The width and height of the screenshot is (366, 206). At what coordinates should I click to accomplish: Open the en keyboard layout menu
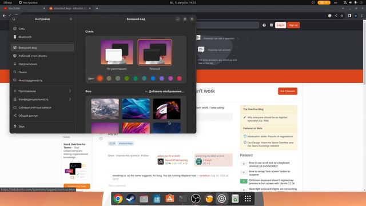336,2
